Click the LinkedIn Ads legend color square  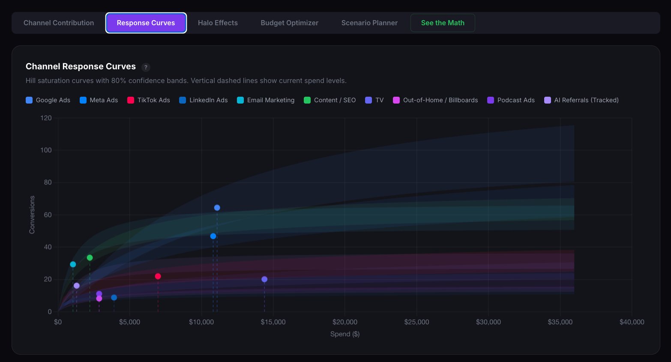pyautogui.click(x=183, y=100)
